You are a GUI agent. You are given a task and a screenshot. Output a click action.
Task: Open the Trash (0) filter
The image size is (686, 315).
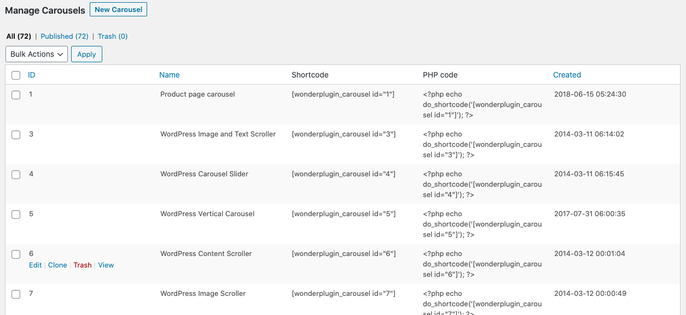[x=113, y=37]
